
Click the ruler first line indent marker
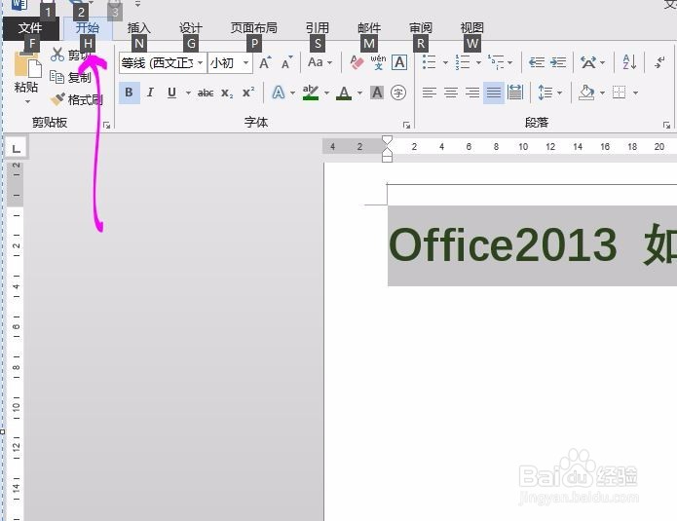click(388, 140)
